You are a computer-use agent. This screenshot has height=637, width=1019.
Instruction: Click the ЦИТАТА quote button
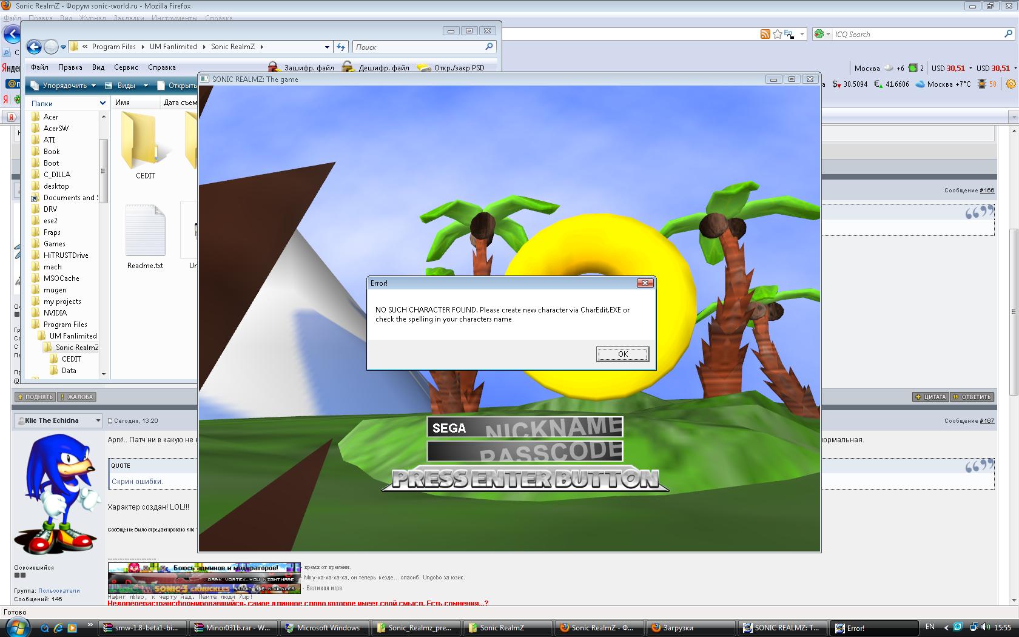click(x=930, y=397)
